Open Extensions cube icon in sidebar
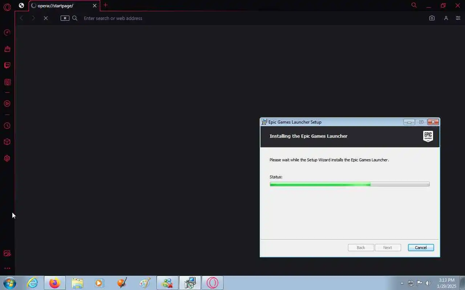 7,142
